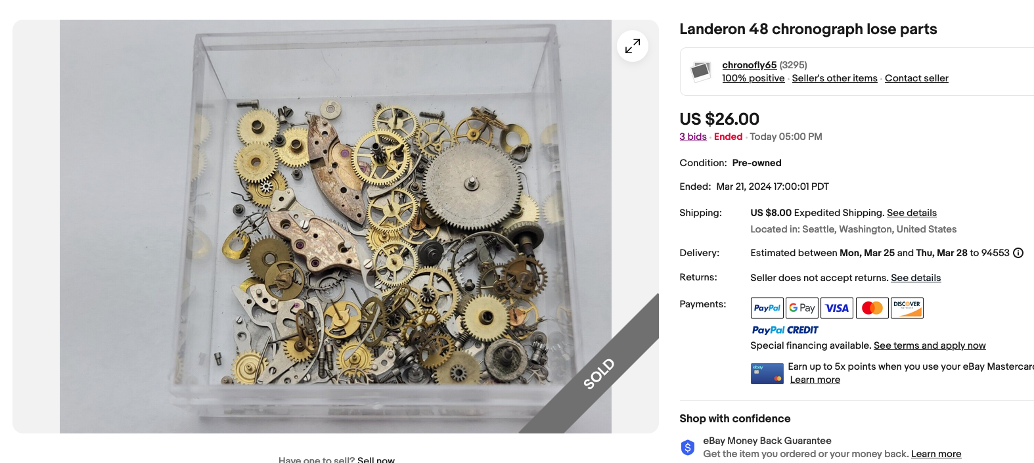Click the eBay Mastercard card image
This screenshot has height=463, width=1034.
click(x=767, y=374)
